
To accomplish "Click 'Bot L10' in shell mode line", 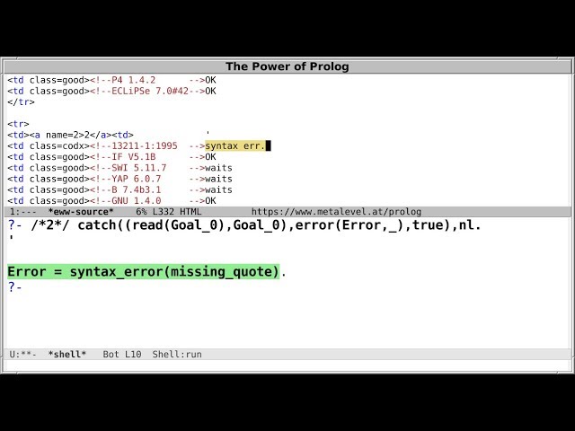I will tap(122, 355).
